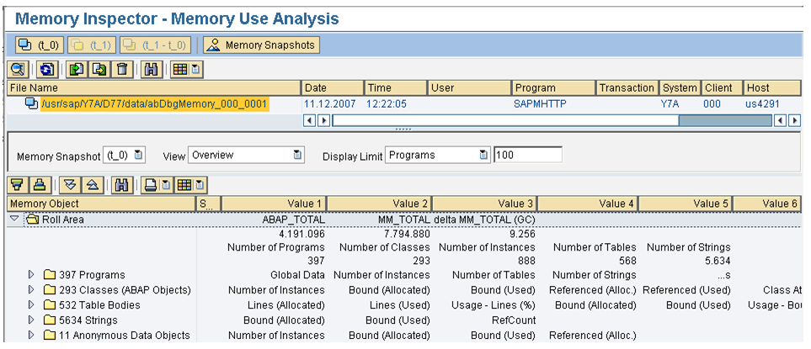This screenshot has height=349, width=811.
Task: Click the abDbgMemory_000_0001 file entry
Action: (154, 104)
